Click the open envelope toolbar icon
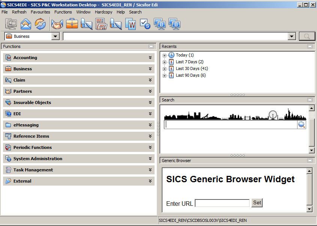 click(x=26, y=24)
